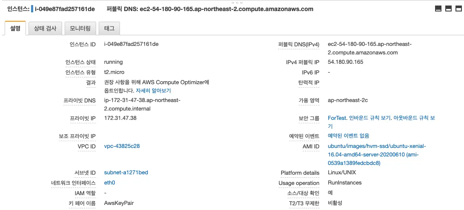
Task: Click the 결과 field label
Action: pyautogui.click(x=91, y=83)
